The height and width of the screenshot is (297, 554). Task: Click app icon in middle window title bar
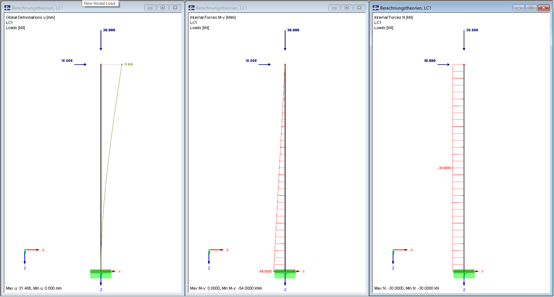pos(192,8)
